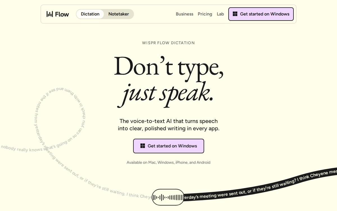Click the WISPR FLOW DICTATION label

click(168, 43)
